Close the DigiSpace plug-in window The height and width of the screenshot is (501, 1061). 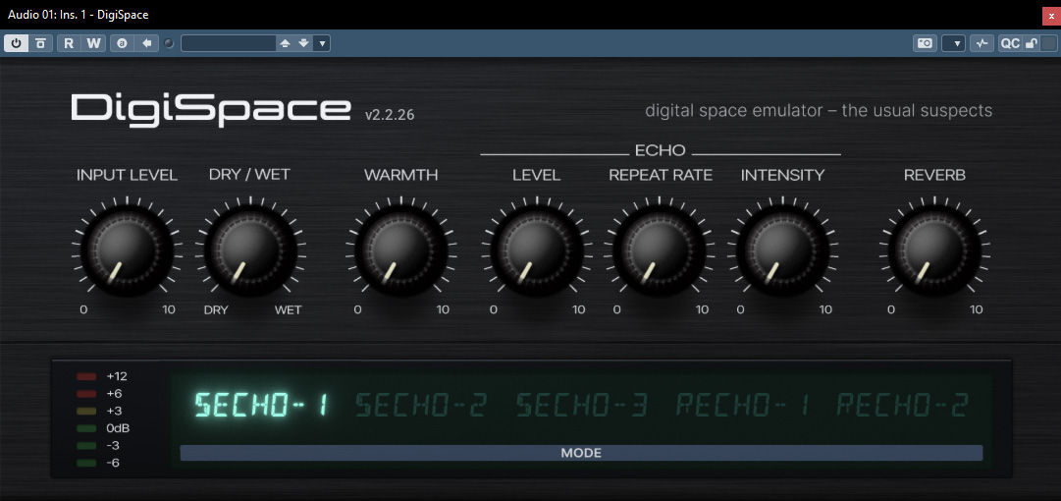1051,15
